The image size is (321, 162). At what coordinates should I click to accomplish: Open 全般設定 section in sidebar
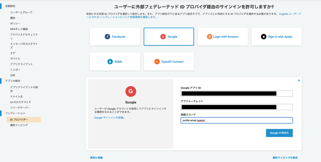(10, 6)
